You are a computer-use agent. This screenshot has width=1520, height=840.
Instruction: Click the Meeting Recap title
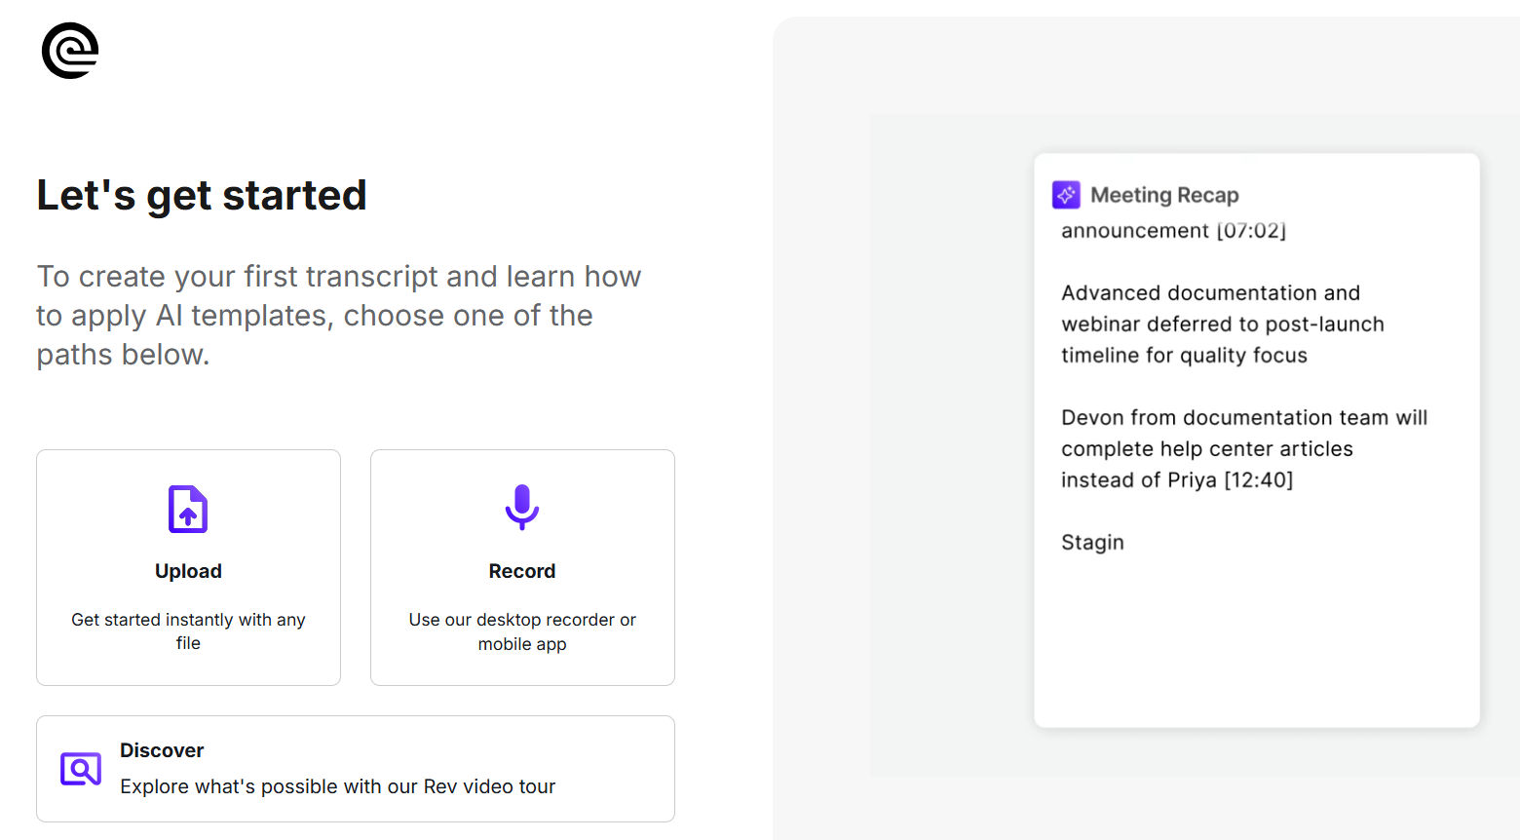click(x=1164, y=195)
